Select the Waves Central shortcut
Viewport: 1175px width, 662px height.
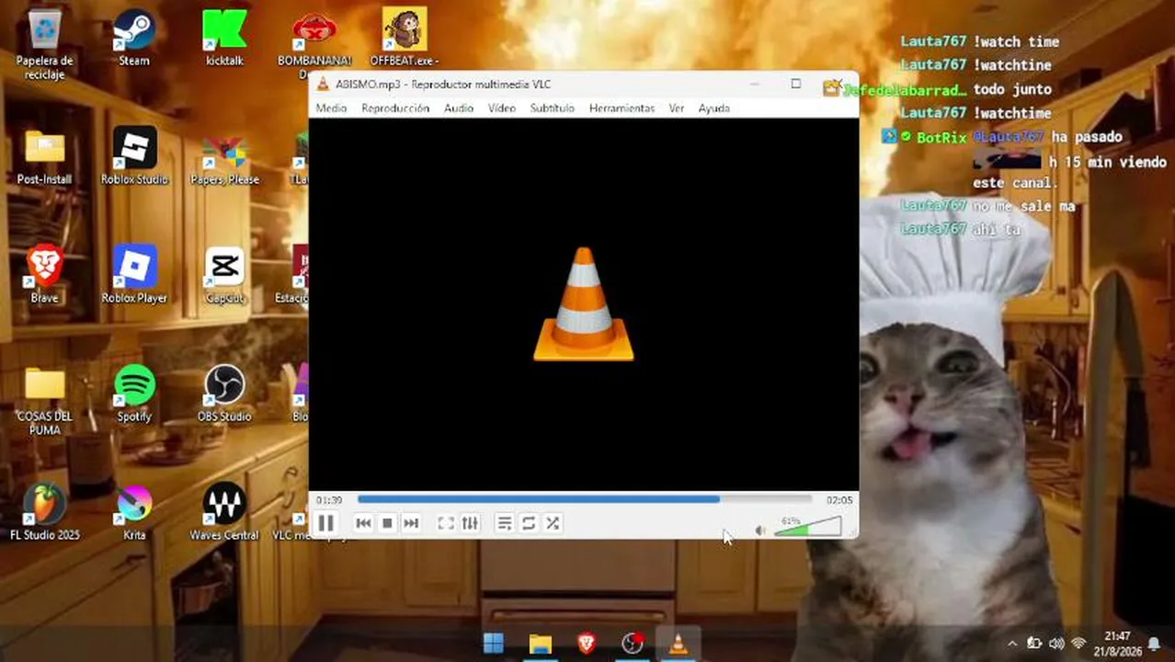point(224,512)
